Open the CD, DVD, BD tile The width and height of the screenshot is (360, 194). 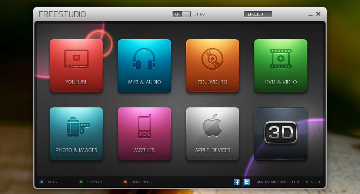coord(213,66)
